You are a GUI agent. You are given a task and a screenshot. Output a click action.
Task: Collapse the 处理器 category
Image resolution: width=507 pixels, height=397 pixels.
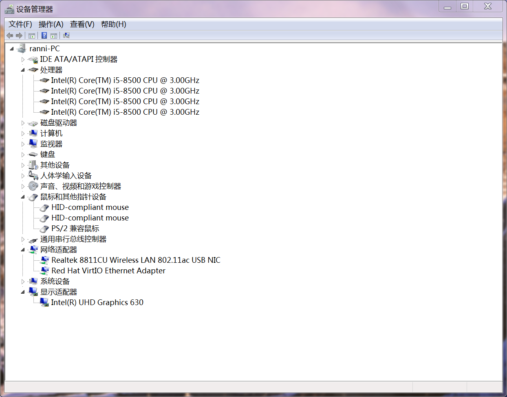point(23,70)
